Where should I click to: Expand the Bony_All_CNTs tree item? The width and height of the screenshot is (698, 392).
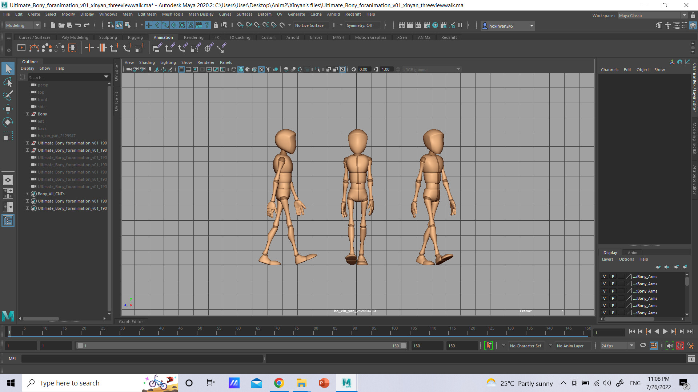point(27,194)
